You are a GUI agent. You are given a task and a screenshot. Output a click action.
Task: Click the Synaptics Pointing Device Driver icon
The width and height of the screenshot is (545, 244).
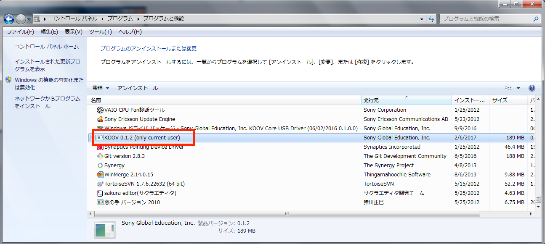100,147
